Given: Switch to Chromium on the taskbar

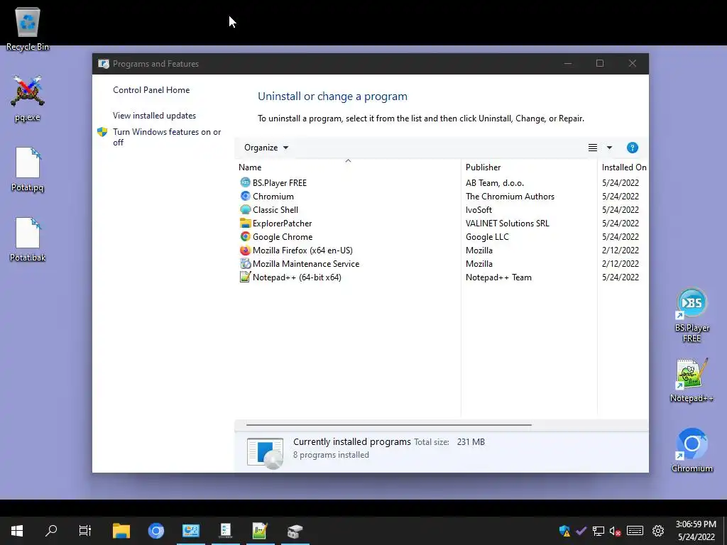Looking at the screenshot, I should (155, 531).
